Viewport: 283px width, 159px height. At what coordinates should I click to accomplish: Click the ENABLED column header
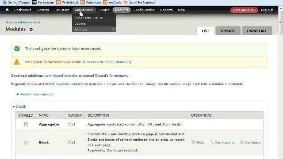point(26,115)
